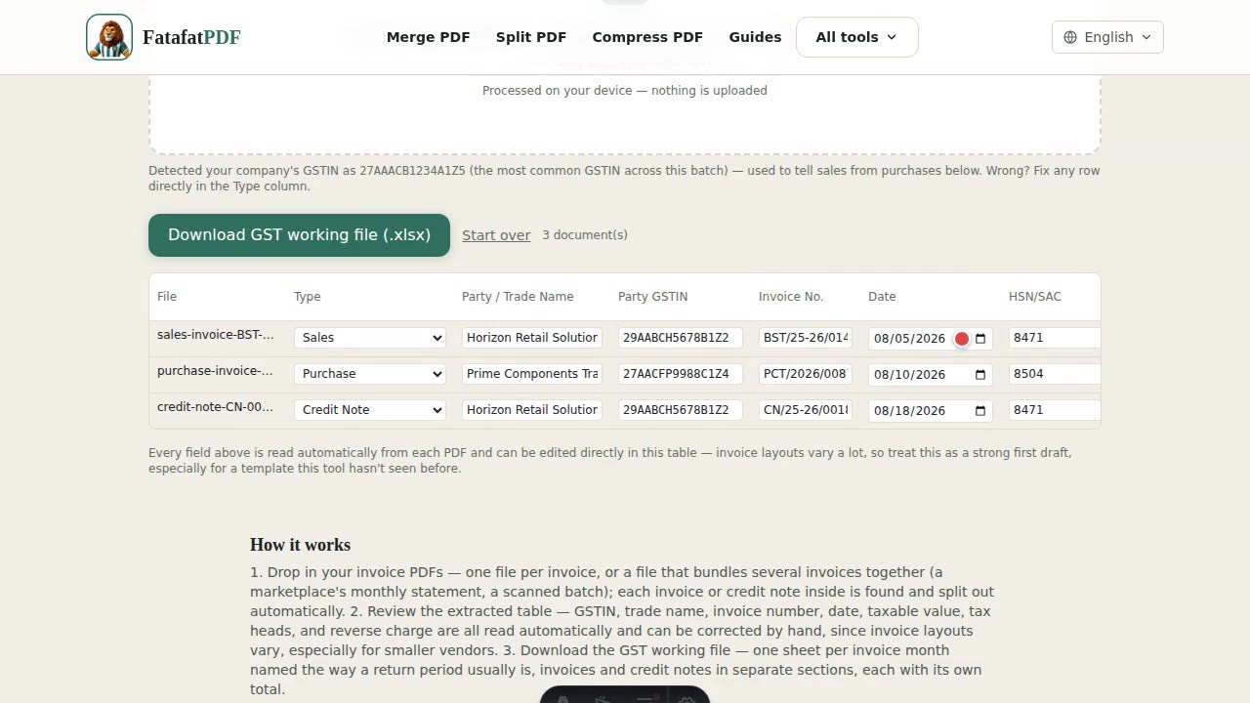Click the invoice number field BST/25-26/014
The image size is (1250, 703).
point(806,338)
